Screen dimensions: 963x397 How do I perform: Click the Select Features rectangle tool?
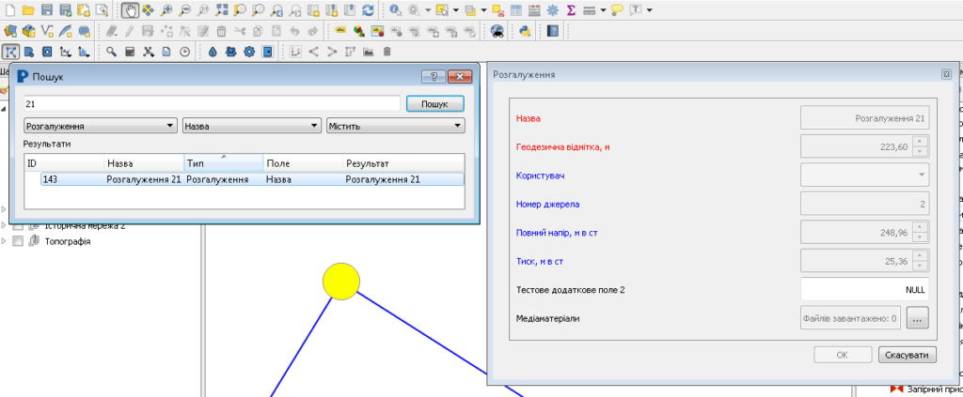point(442,9)
